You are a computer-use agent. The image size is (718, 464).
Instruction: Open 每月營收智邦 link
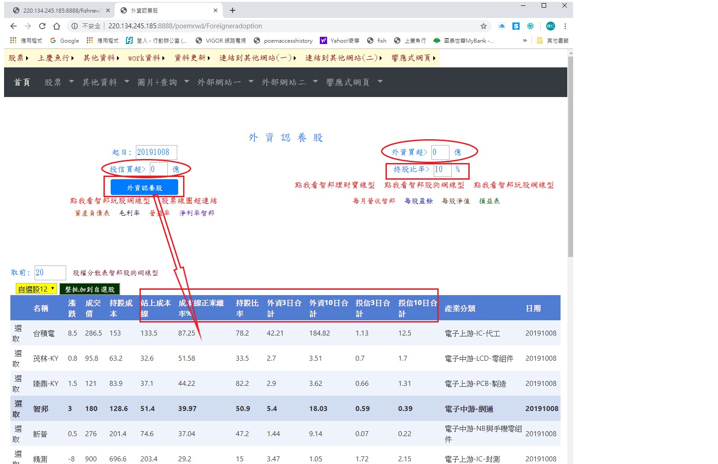[x=374, y=201]
